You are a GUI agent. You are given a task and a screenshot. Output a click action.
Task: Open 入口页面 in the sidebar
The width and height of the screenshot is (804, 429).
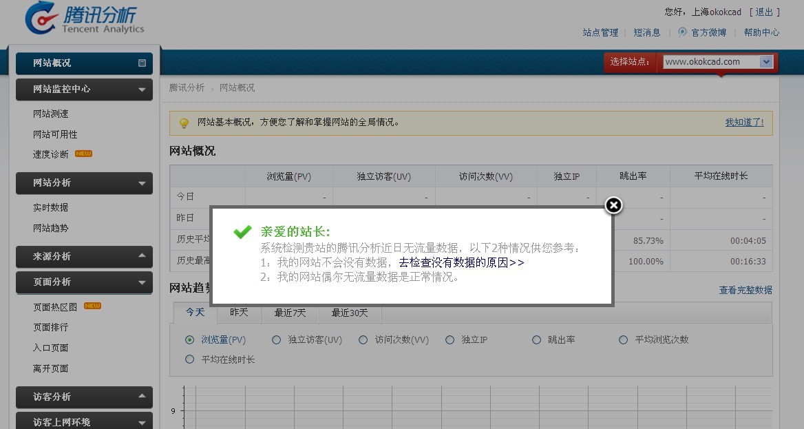tap(51, 348)
